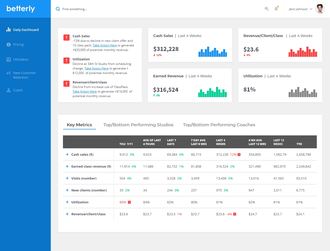Switch to Top/Bottom Performing Studios tab
This screenshot has height=251, width=330.
(138, 125)
